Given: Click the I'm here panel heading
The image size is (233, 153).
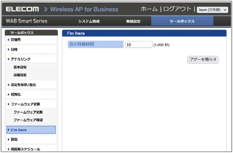Looking at the screenshot, I should tap(76, 33).
